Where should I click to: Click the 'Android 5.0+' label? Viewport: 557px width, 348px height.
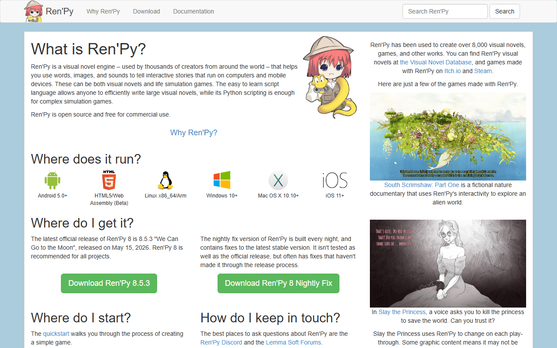(53, 196)
